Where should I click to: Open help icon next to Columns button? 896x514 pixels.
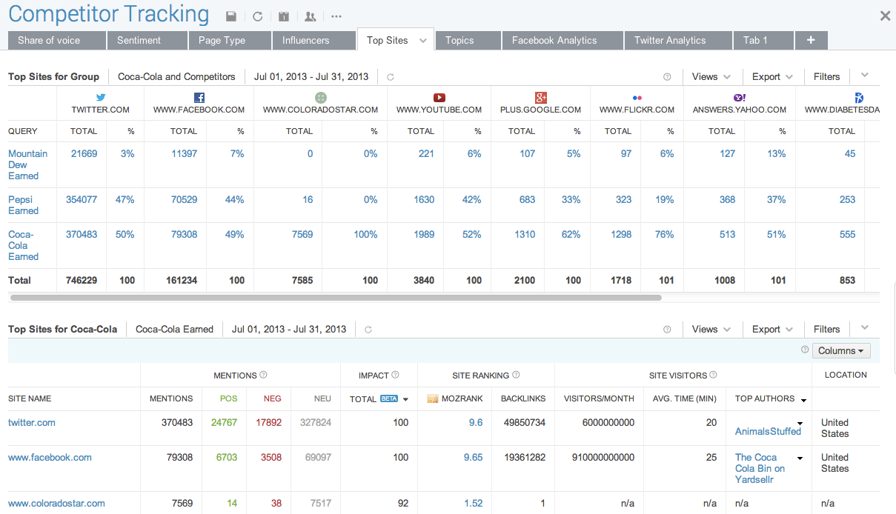pos(805,350)
